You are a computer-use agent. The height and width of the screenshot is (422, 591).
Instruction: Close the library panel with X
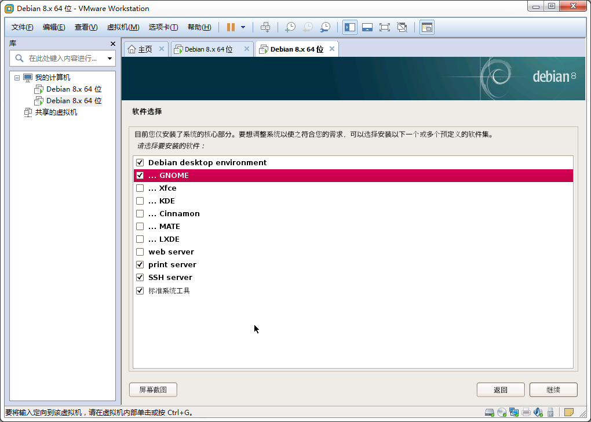coord(113,43)
